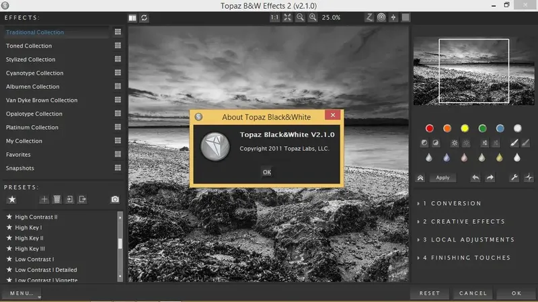Click the refresh preview arrows icon
This screenshot has width=538, height=302.
tap(144, 18)
